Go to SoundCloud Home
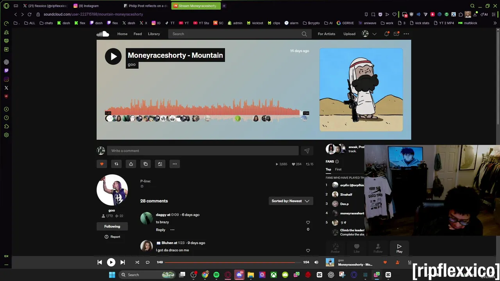This screenshot has height=281, width=500. [122, 34]
